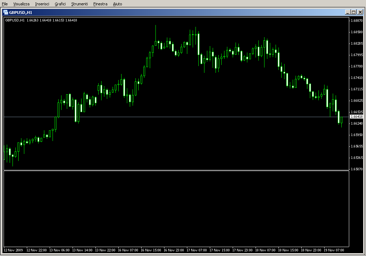
Task: Maximize the GBPUSD chart window
Action: [x=353, y=12]
